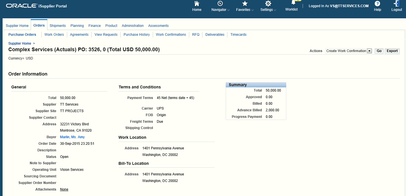Open the Attachments None link
Image resolution: width=406 pixels, height=196 pixels.
point(64,189)
